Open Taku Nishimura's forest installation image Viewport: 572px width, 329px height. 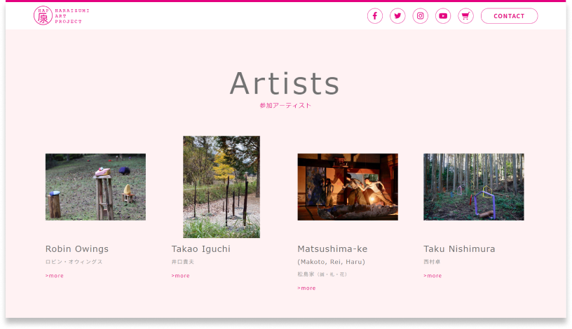[x=474, y=187]
